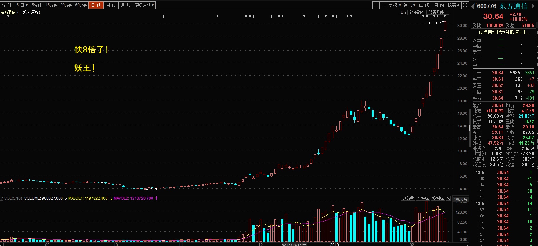Click stock name 东方通信 in the quote panel

[514, 6]
